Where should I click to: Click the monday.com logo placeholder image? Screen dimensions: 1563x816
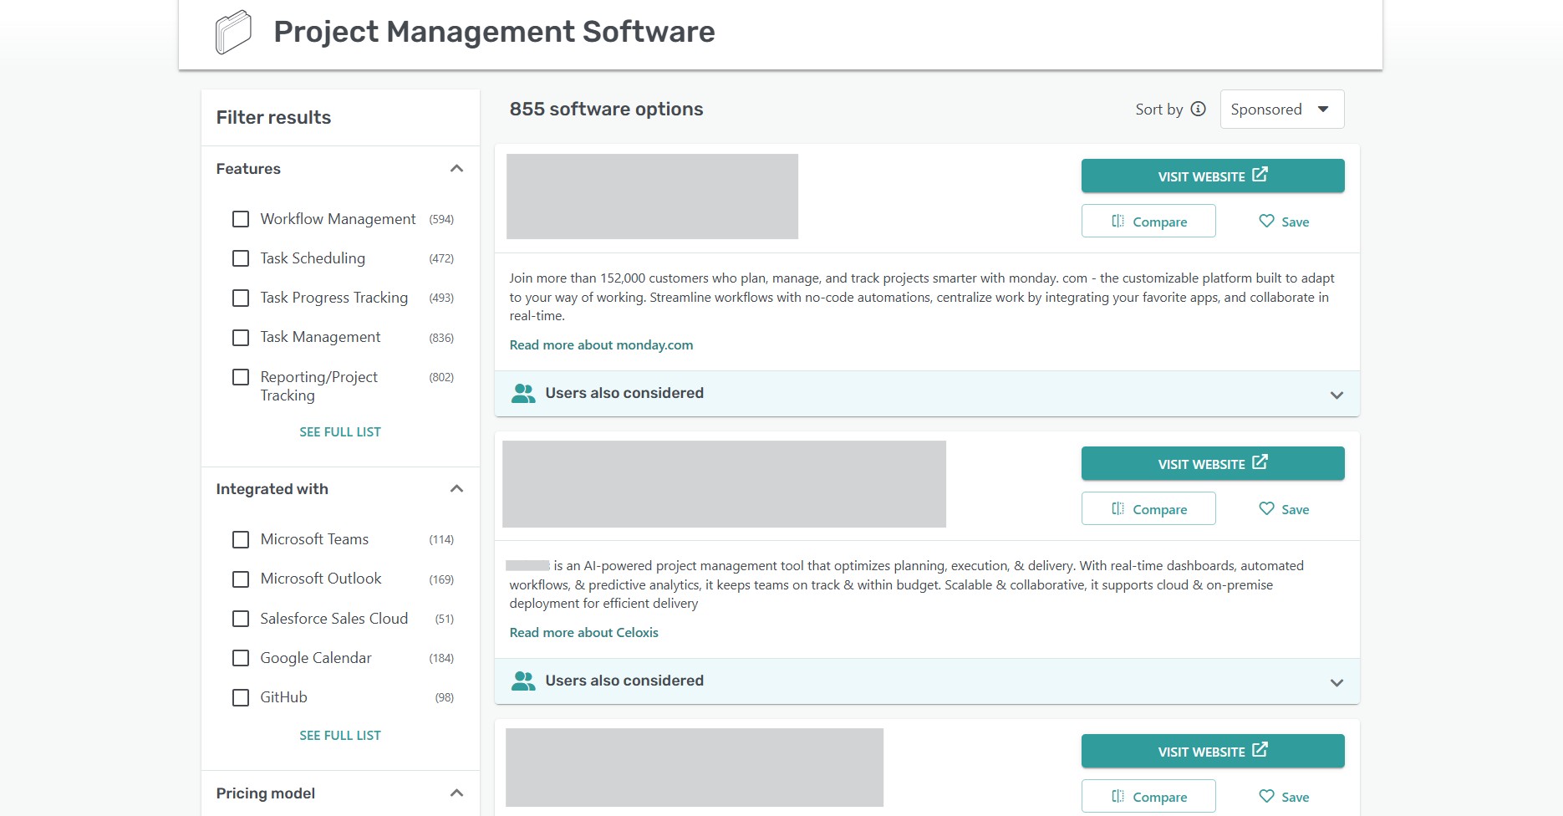tap(652, 196)
